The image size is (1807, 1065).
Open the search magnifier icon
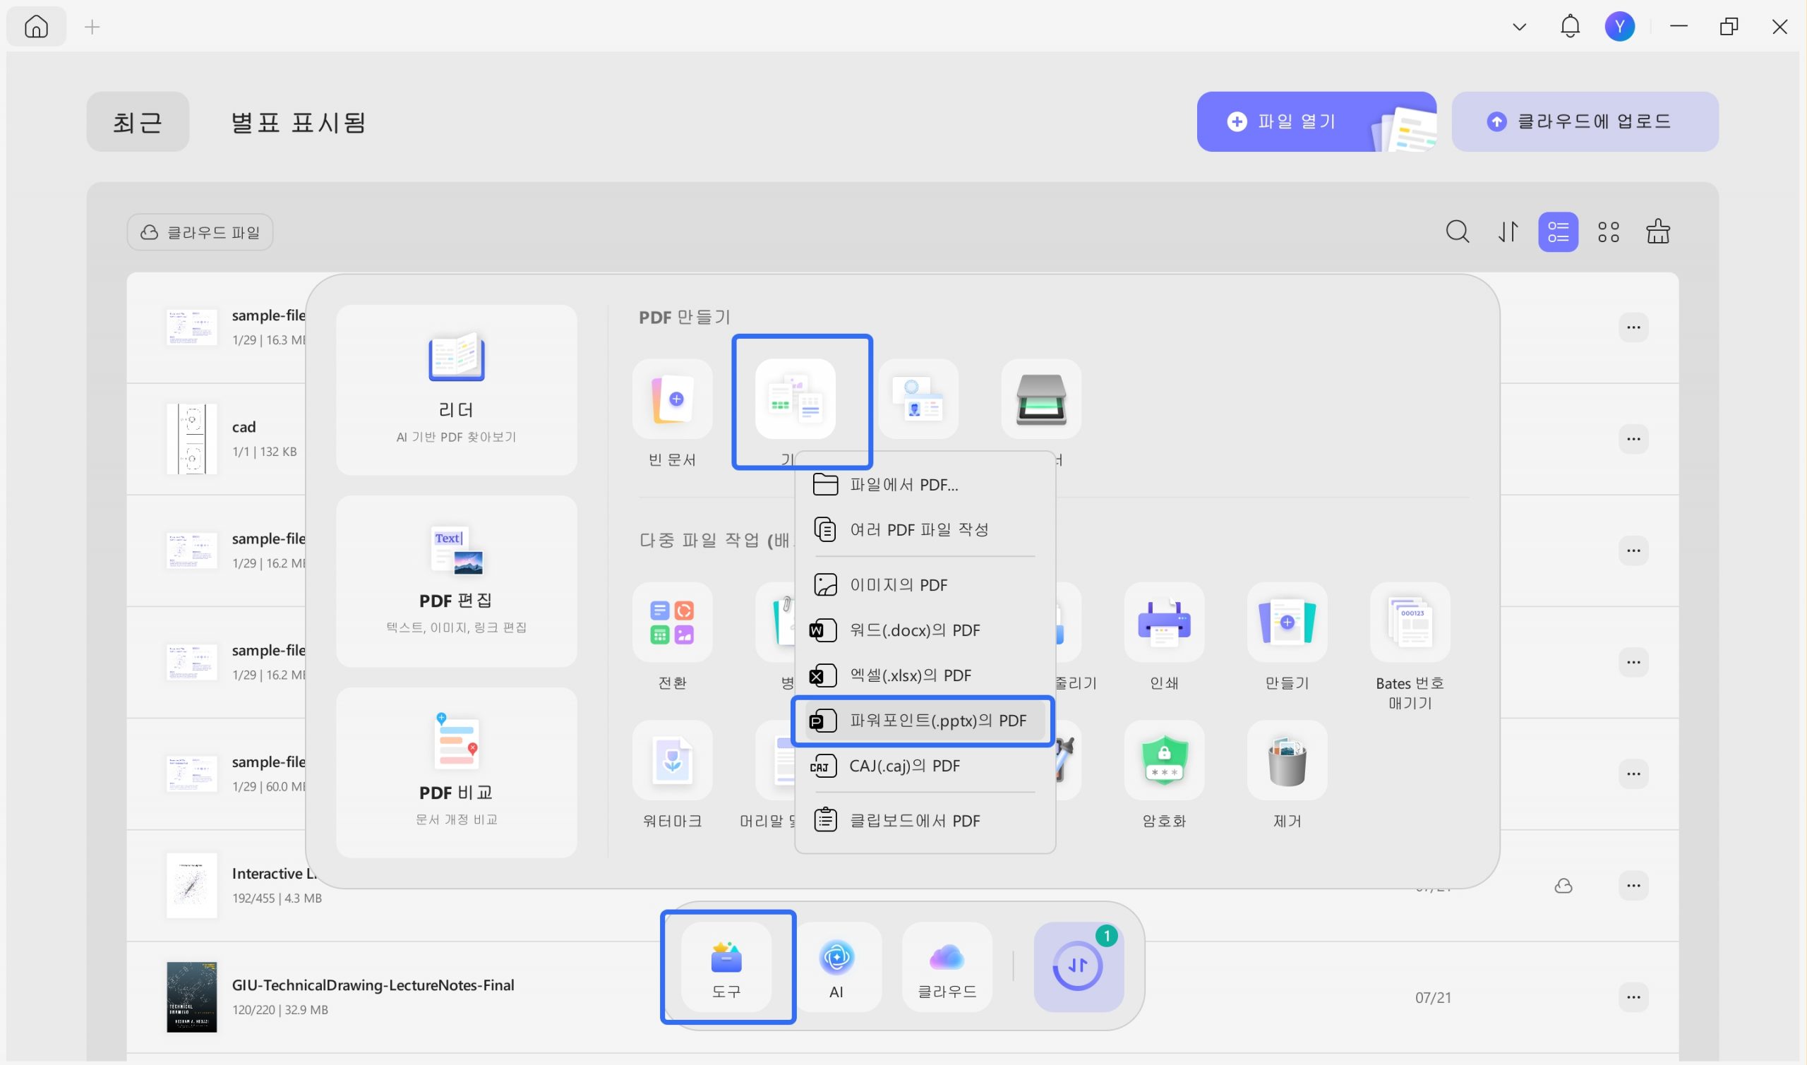coord(1457,231)
